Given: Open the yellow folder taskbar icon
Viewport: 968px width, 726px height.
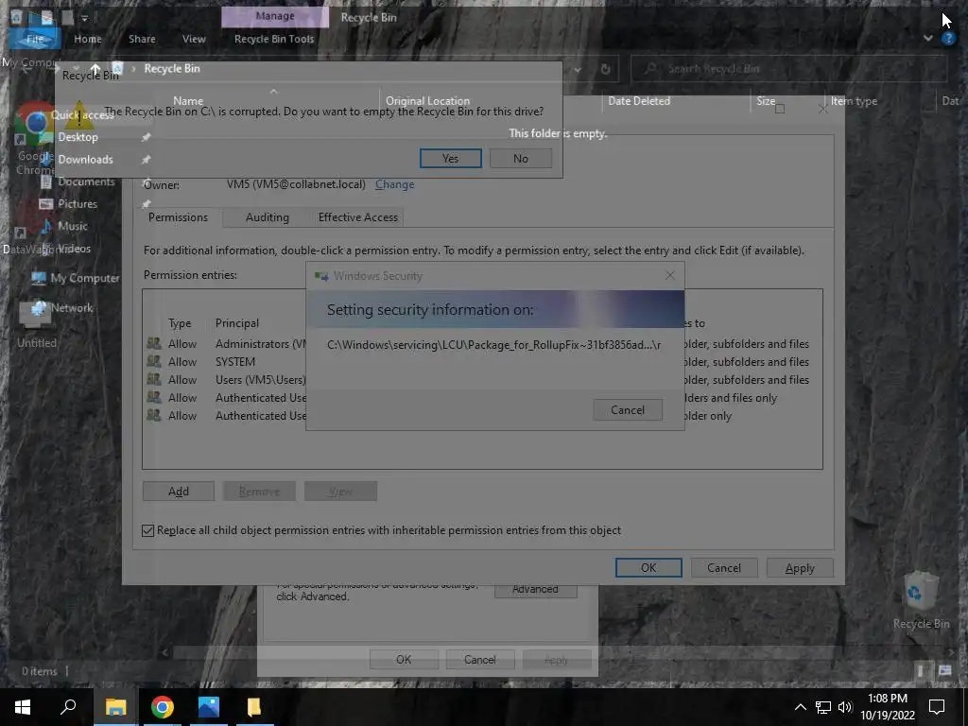Looking at the screenshot, I should 254,707.
